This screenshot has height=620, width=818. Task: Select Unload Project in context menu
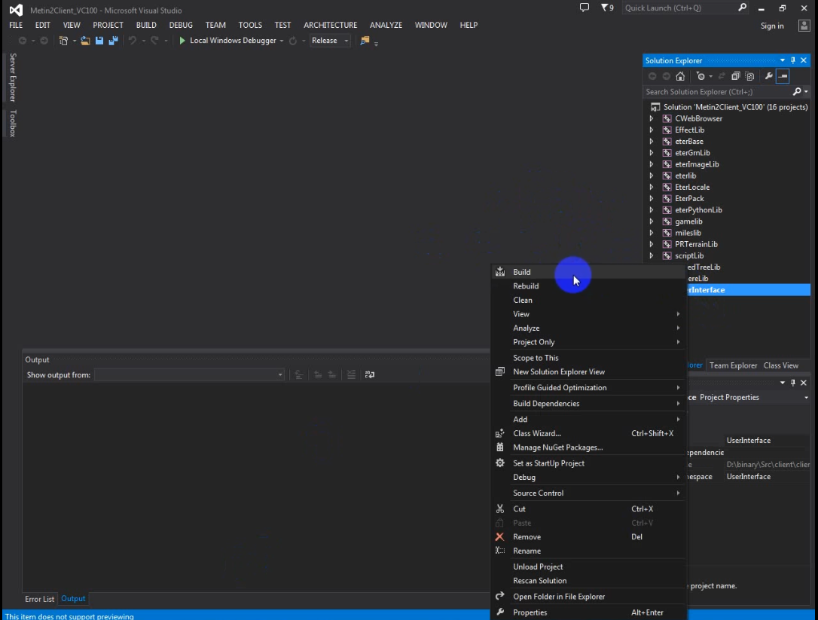tap(588, 567)
